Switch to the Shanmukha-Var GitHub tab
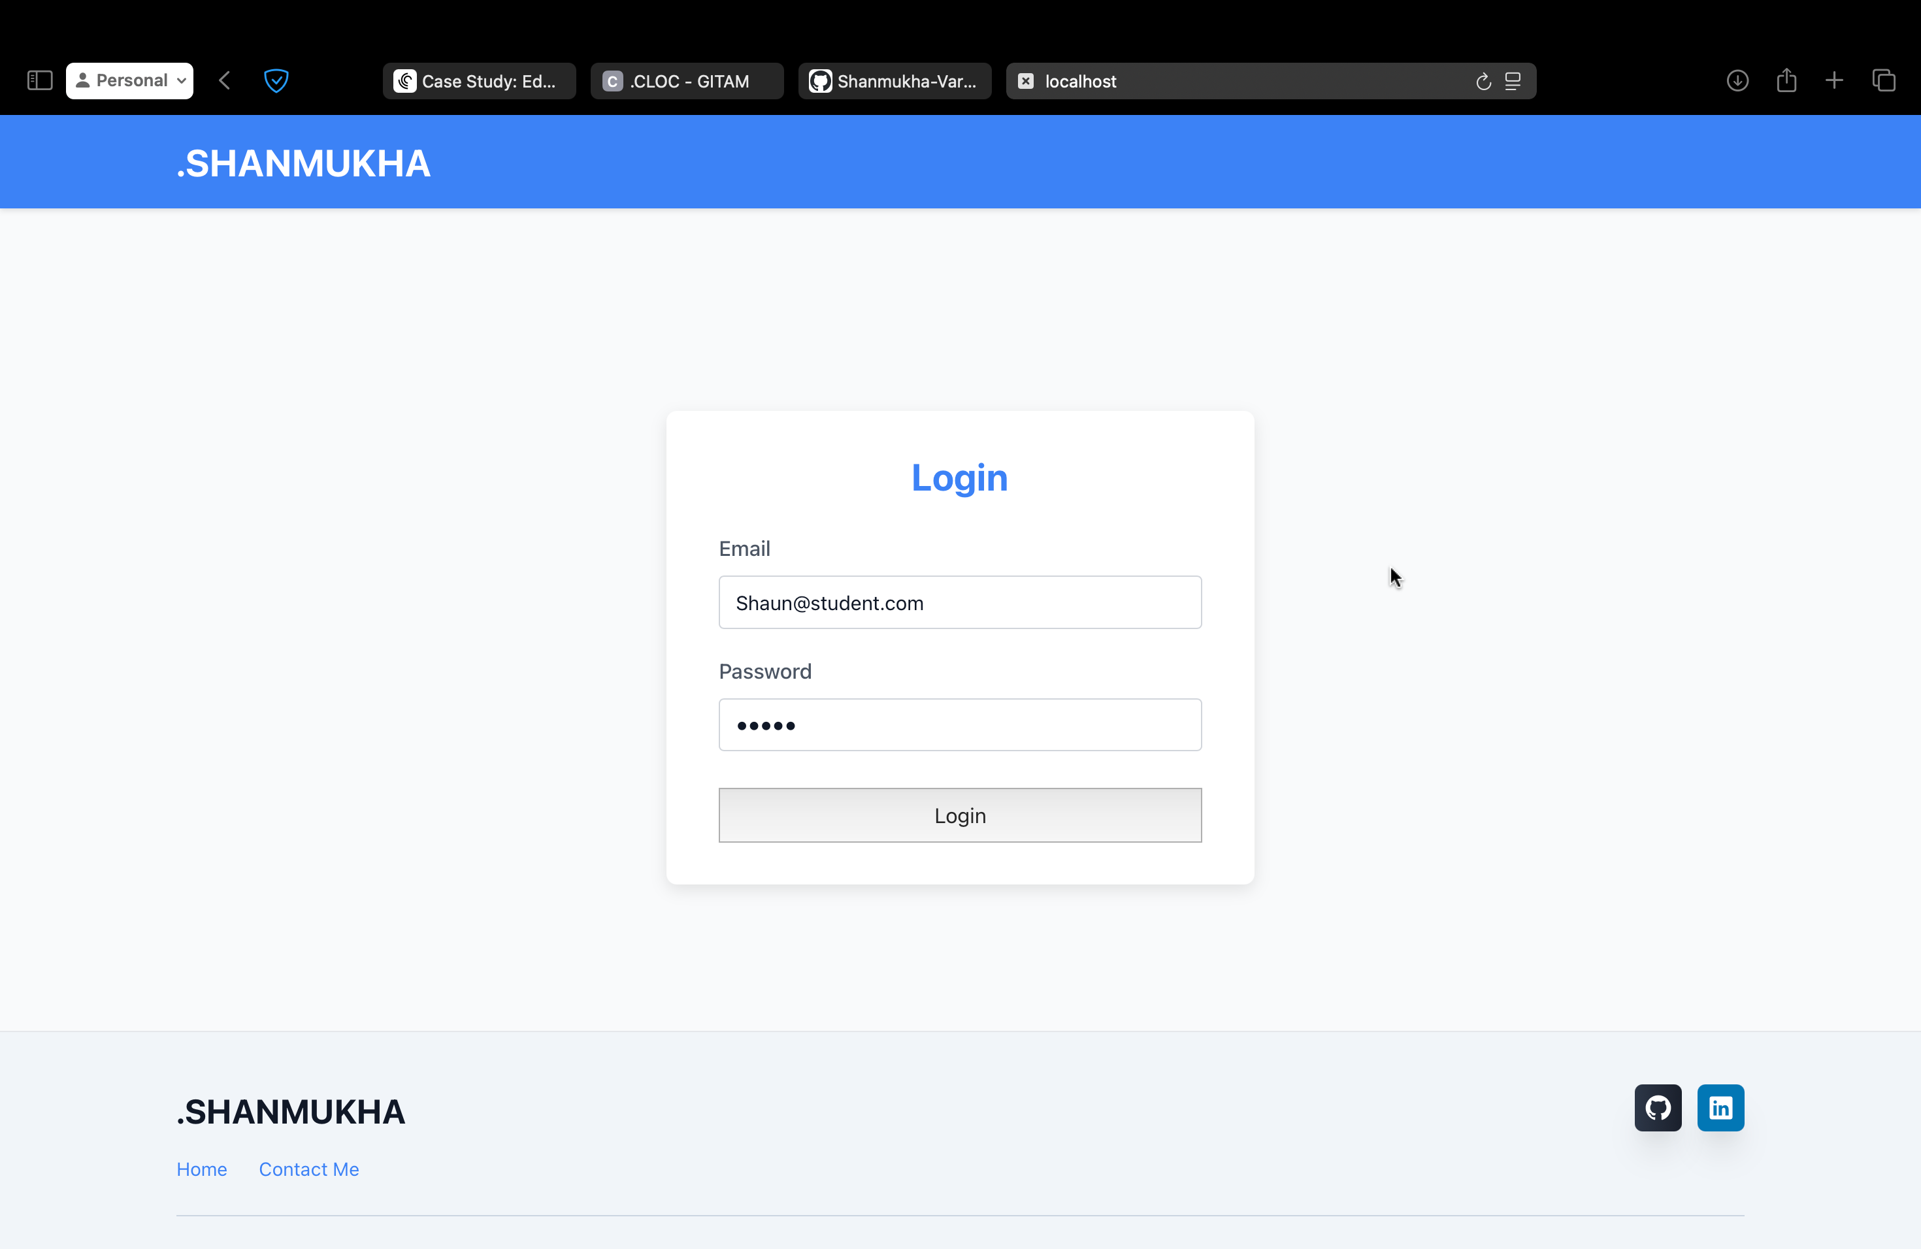1921x1249 pixels. tap(895, 81)
